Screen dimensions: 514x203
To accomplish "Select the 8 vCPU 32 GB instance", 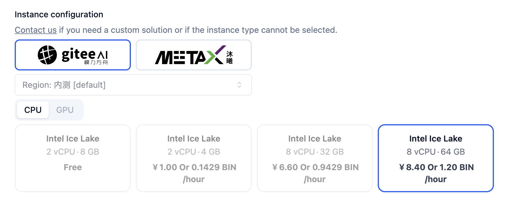I will click(x=315, y=158).
